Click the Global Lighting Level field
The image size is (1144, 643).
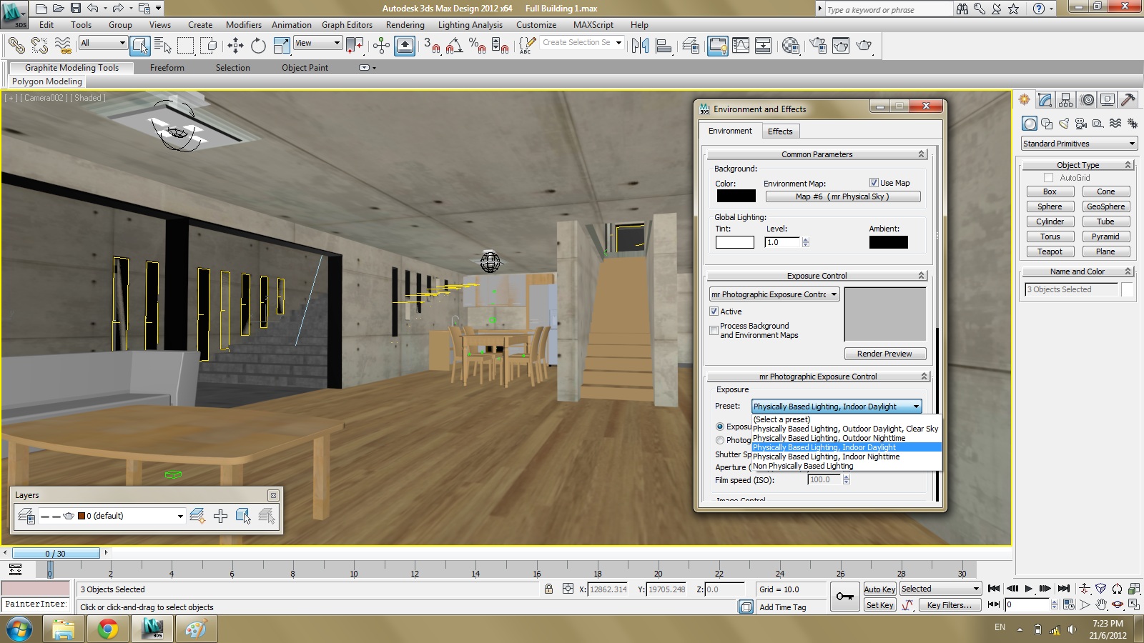click(782, 242)
